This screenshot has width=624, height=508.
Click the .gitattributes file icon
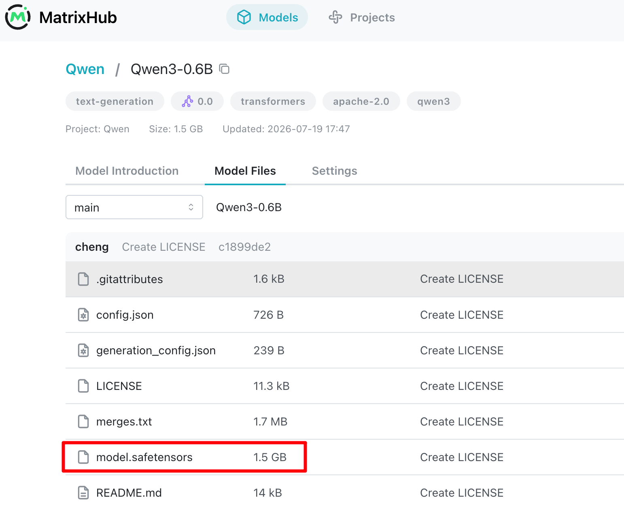tap(83, 279)
